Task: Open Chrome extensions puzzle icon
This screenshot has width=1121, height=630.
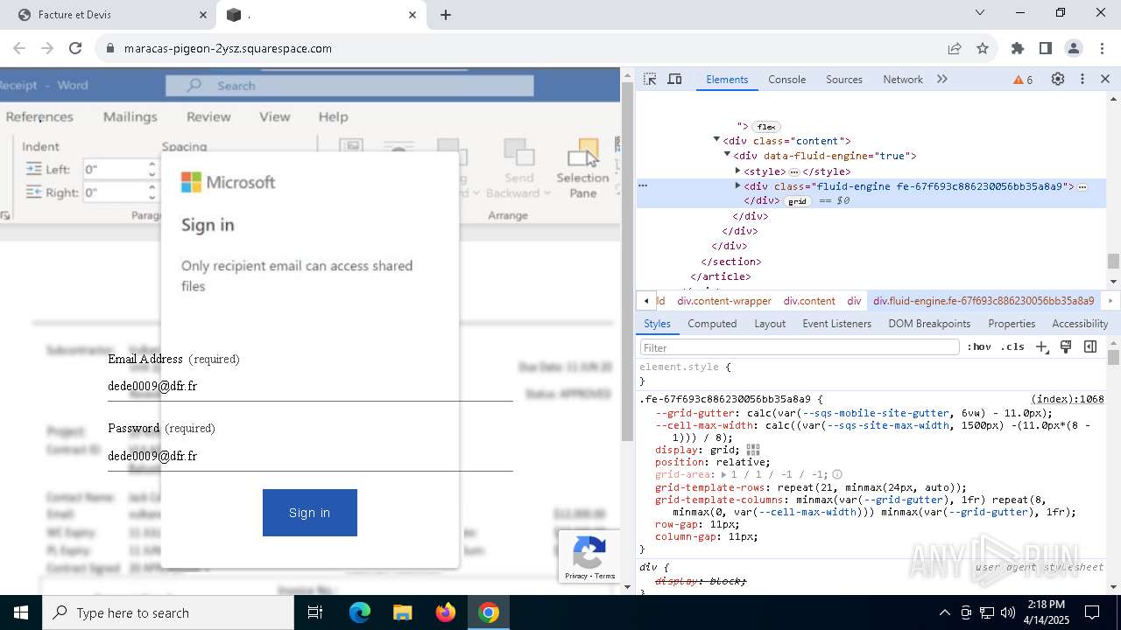Action: coord(1018,48)
